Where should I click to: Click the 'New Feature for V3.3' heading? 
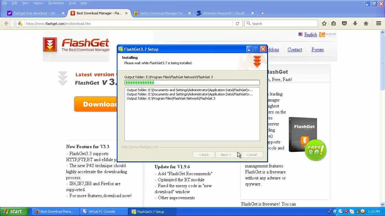88,147
